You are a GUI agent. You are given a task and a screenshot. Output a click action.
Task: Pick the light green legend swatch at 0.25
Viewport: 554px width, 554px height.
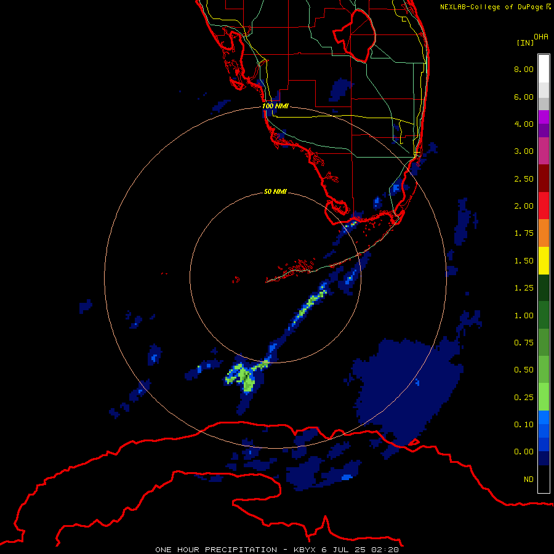pyautogui.click(x=544, y=397)
